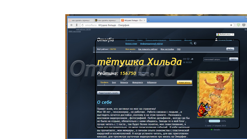247x139 pixels.
Task: Click the browser back arrow
Action: click(x=72, y=25)
